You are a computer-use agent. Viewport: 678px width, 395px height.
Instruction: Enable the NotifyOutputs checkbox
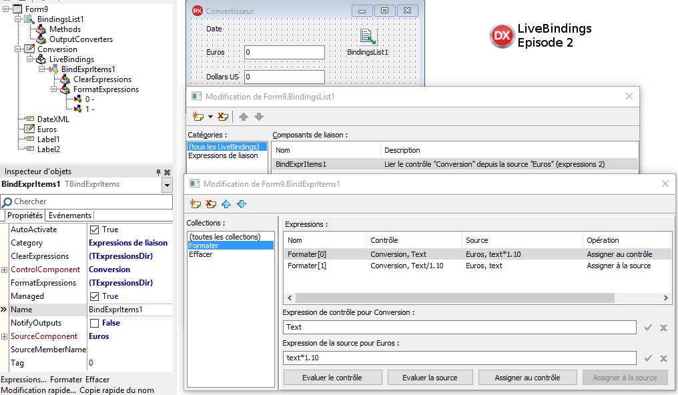pyautogui.click(x=94, y=323)
